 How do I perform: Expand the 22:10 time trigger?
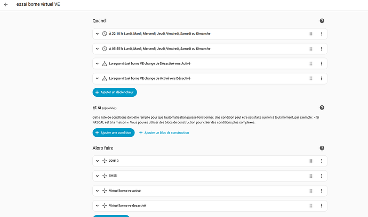(x=97, y=34)
